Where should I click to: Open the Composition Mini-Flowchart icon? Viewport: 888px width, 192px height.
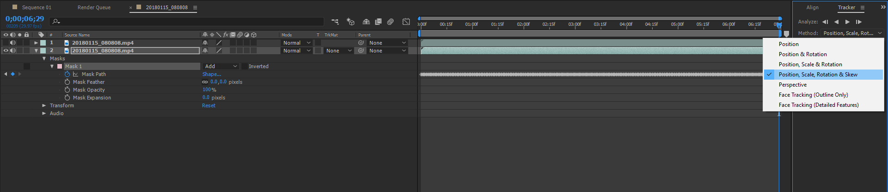click(x=335, y=22)
